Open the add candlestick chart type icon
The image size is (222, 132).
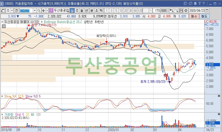coord(172,10)
